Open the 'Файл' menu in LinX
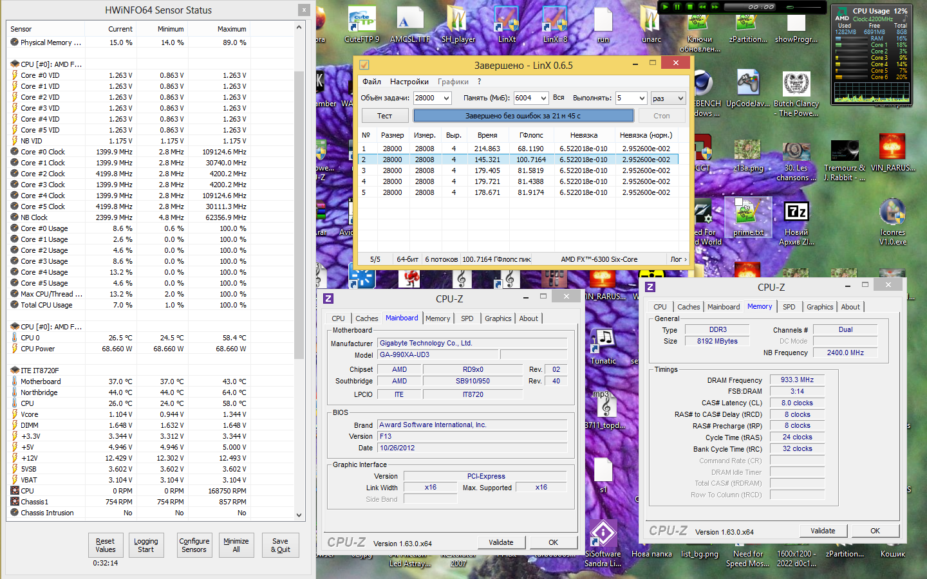This screenshot has width=927, height=579. coord(371,82)
